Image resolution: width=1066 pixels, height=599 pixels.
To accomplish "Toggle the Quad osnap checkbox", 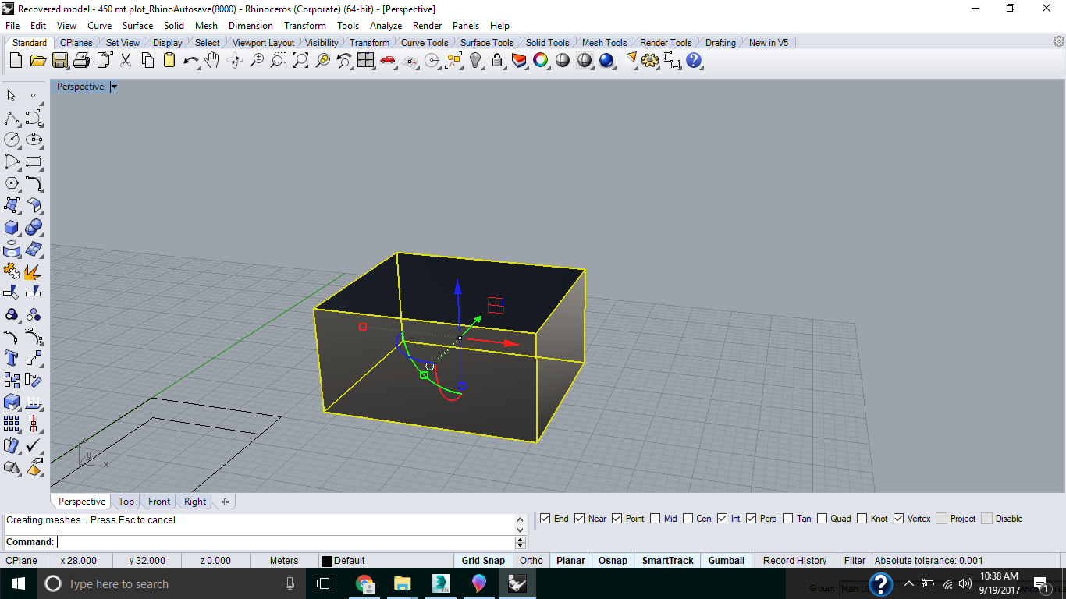I will click(x=823, y=519).
